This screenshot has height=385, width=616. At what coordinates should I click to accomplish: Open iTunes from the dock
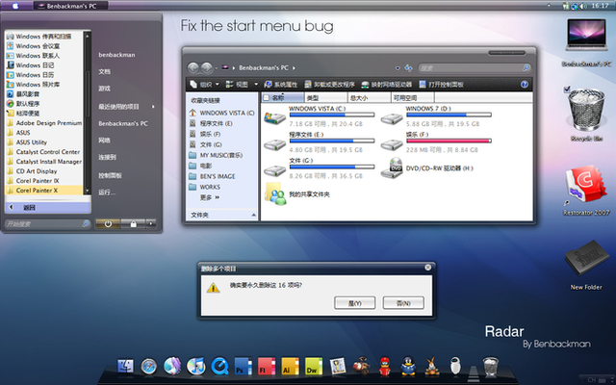point(196,366)
